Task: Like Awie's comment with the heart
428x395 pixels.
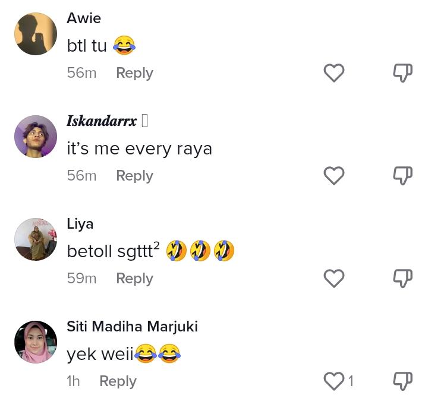Action: coord(333,73)
